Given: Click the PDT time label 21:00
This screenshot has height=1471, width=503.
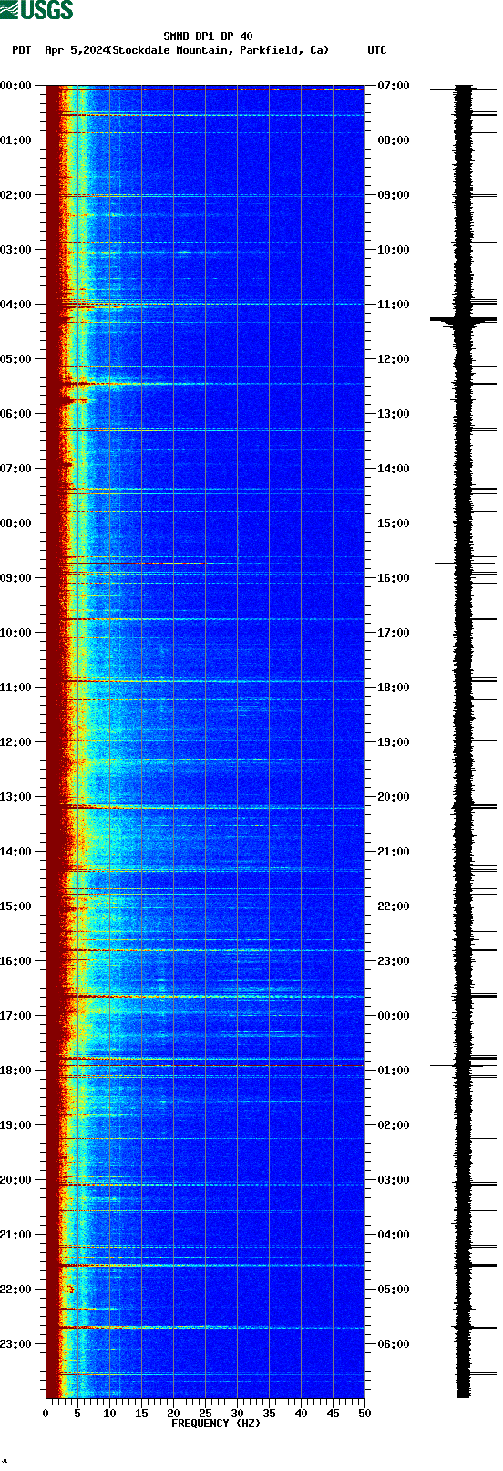Looking at the screenshot, I should click(x=16, y=1235).
